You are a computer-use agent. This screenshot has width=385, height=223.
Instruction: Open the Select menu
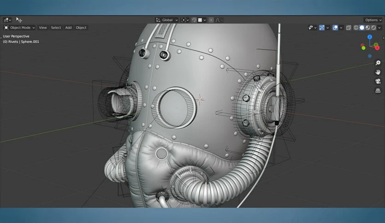(x=56, y=28)
